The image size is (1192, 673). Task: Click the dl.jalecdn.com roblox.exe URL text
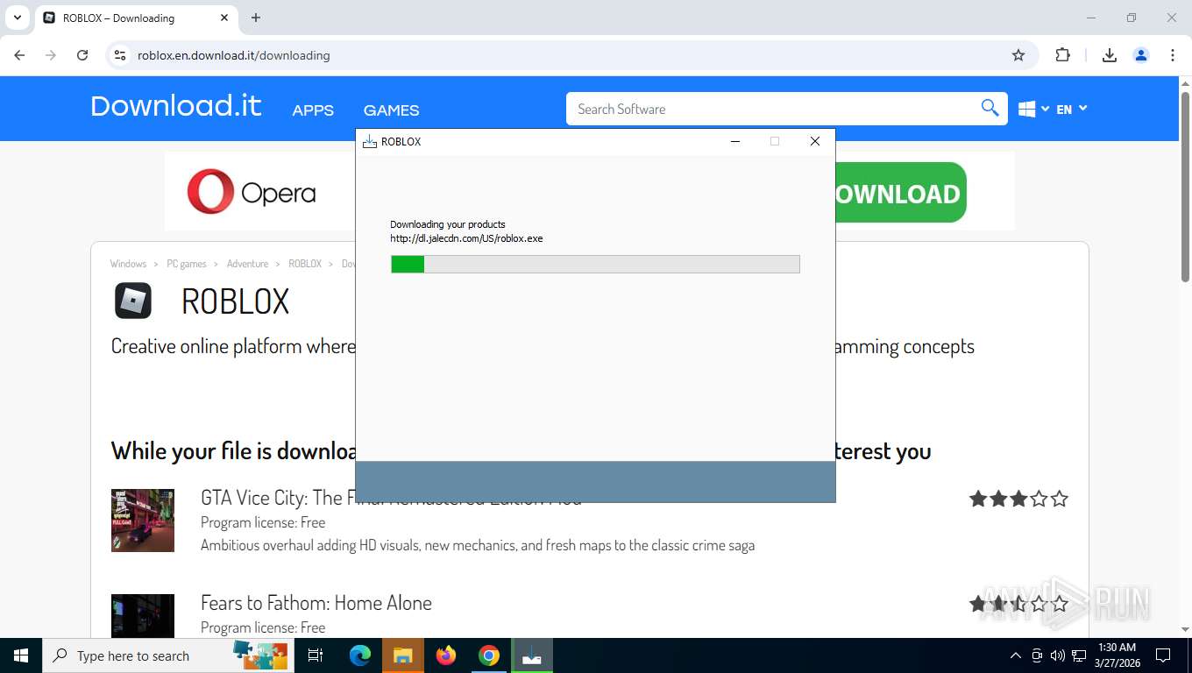pos(466,238)
